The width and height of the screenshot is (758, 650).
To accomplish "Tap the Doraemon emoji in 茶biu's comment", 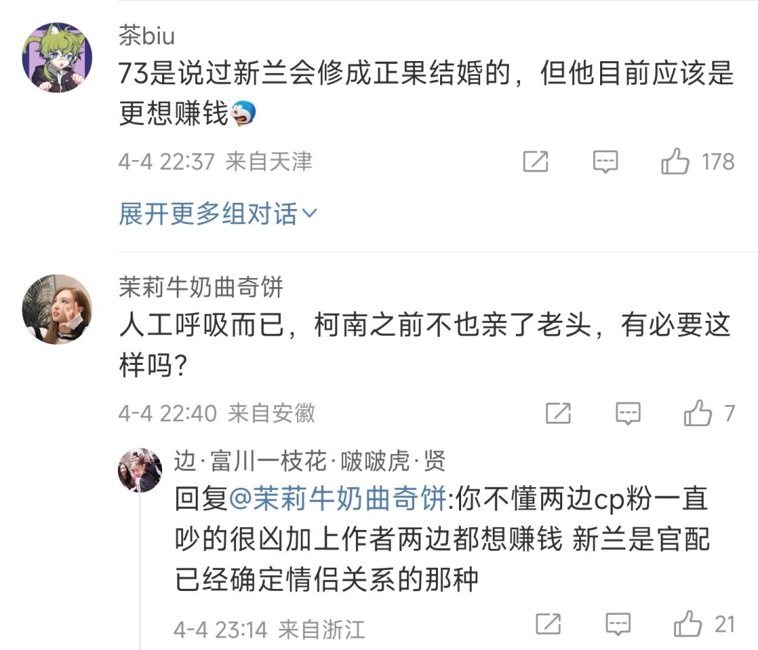I will [x=243, y=112].
